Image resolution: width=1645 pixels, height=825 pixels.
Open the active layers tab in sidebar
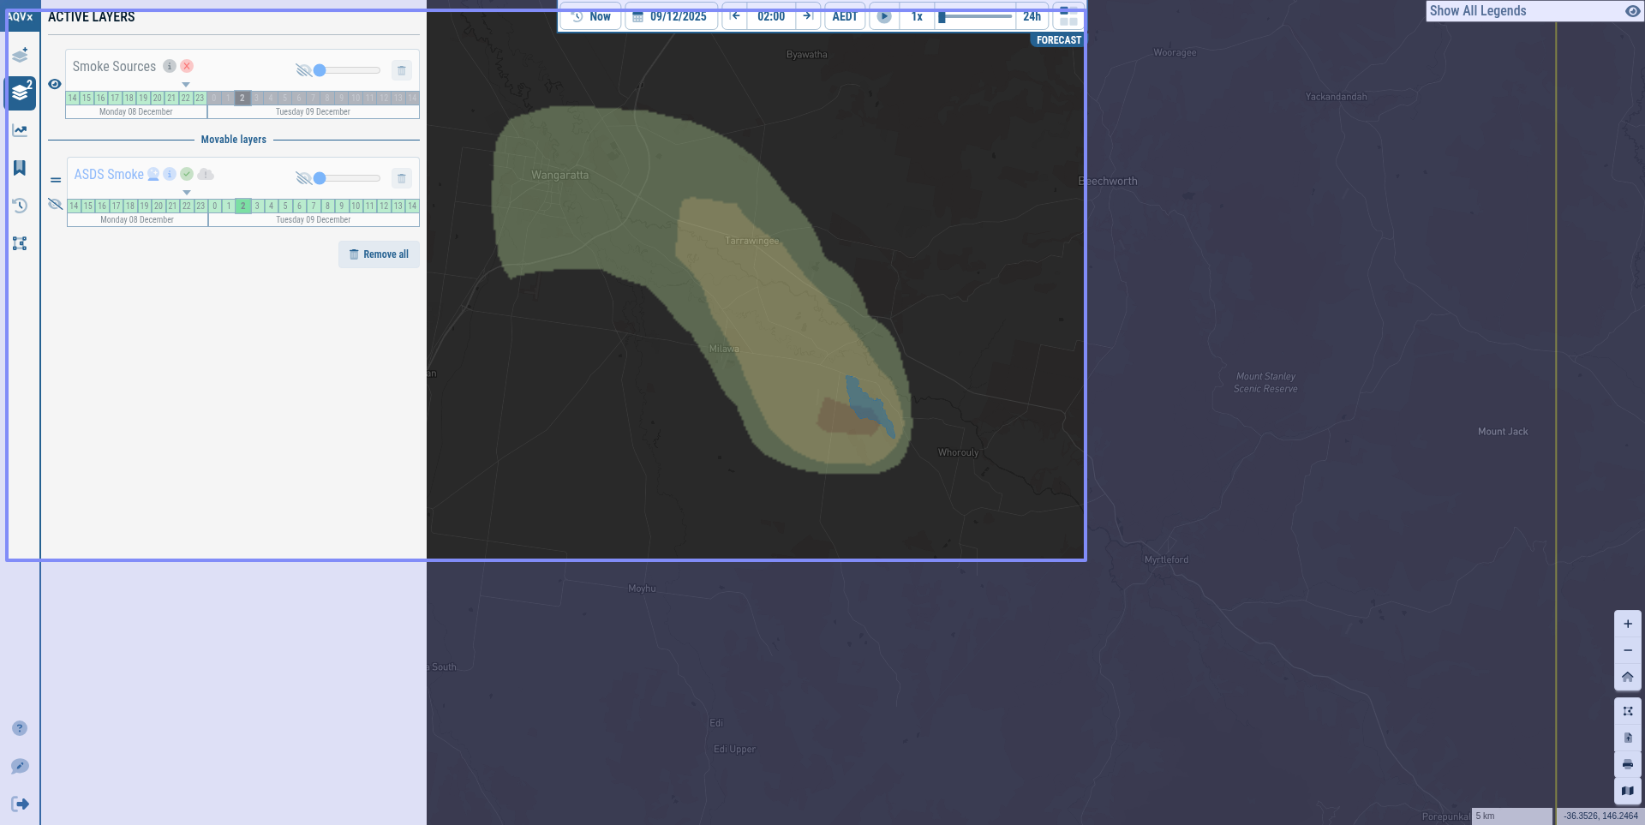tap(21, 93)
